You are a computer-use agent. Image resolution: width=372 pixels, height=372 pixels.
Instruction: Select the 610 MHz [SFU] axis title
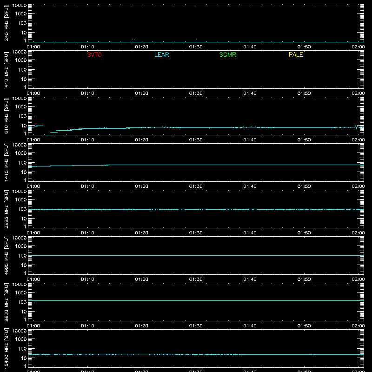7,116
